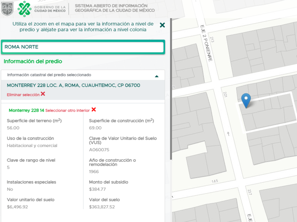
Task: Click the street number 221 on map
Action: pos(225,94)
